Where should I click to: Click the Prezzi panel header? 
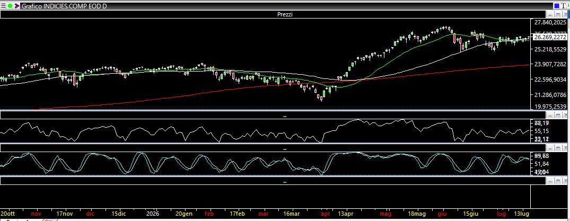pos(273,14)
